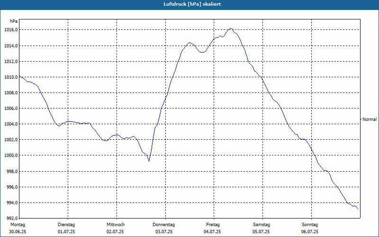Click the '04.07.25' date label

point(212,232)
